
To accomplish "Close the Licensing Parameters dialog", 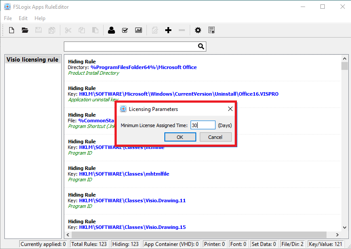I will (x=230, y=109).
